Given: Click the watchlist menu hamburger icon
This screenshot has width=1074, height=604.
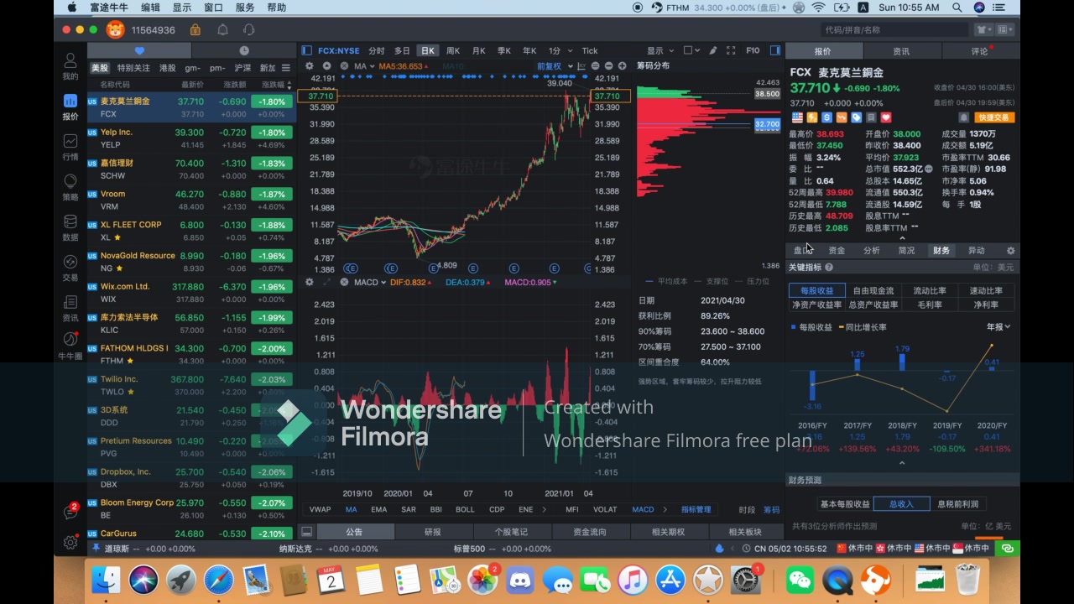Looking at the screenshot, I should 286,68.
